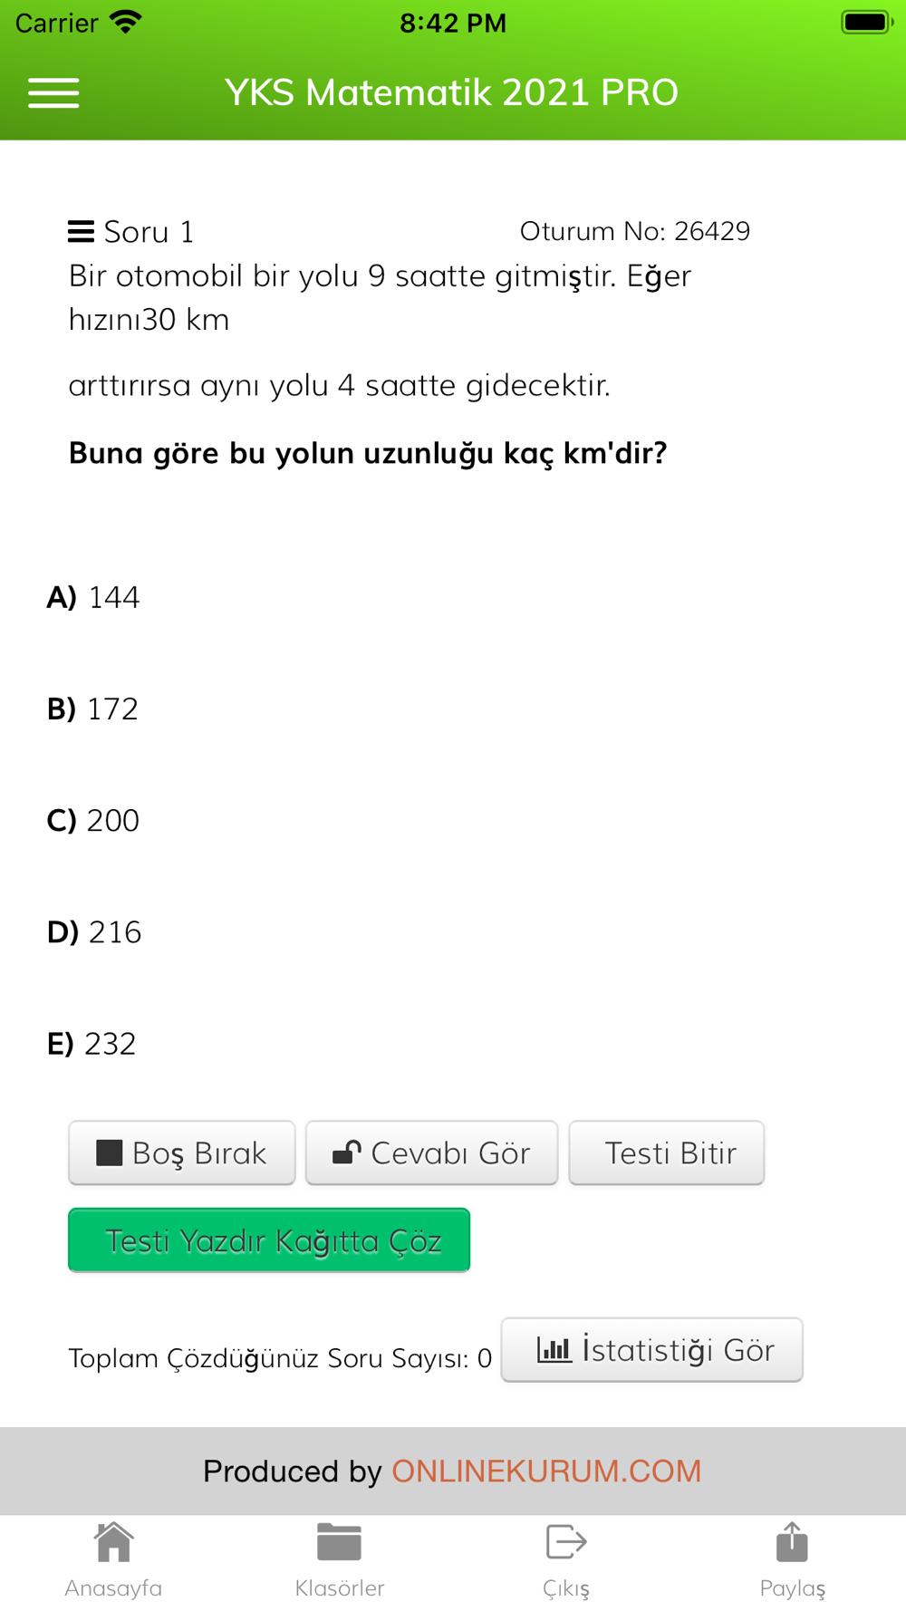The height and width of the screenshot is (1611, 906).
Task: Open the ONLINEKURUM.COM link
Action: point(546,1471)
